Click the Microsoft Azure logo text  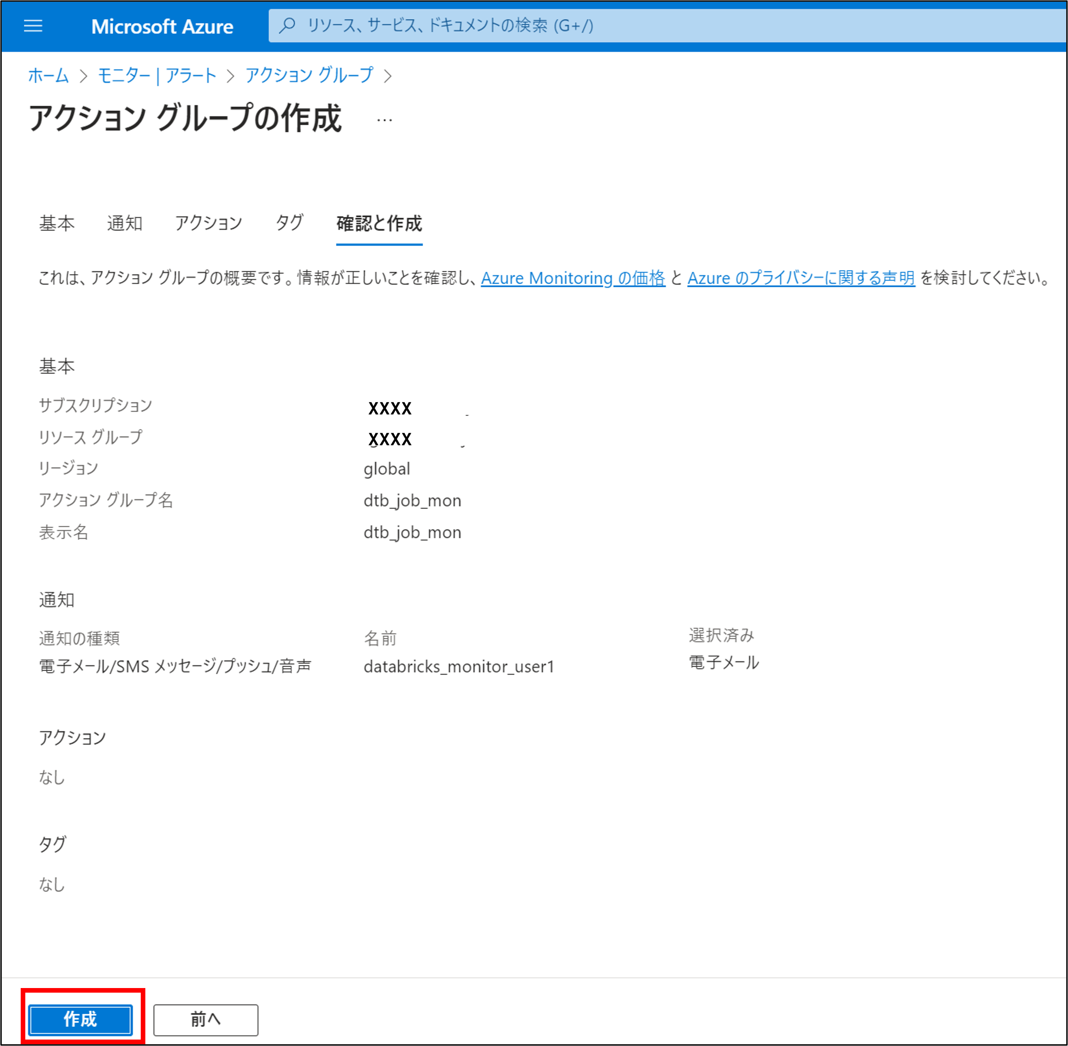point(162,26)
